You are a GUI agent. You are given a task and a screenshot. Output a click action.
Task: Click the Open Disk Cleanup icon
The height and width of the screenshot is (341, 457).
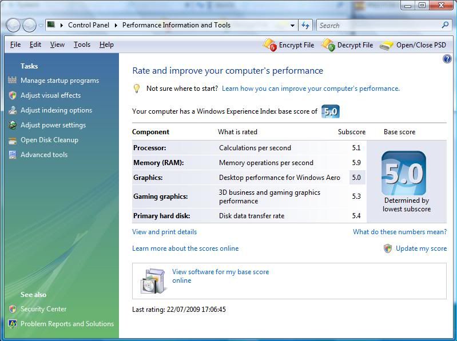13,140
